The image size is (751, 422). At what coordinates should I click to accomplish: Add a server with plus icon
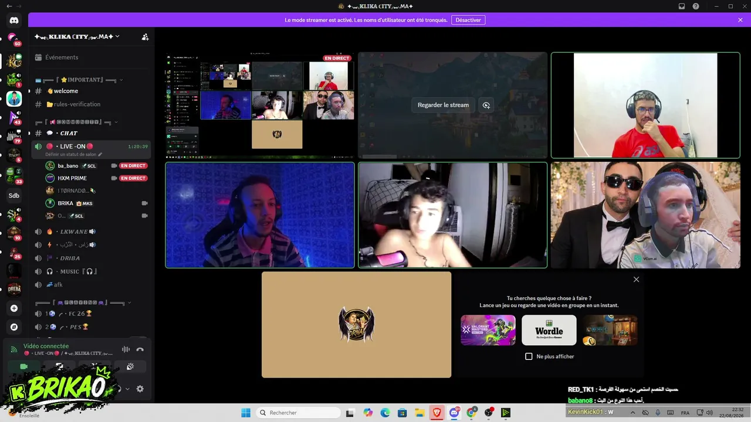coord(14,308)
